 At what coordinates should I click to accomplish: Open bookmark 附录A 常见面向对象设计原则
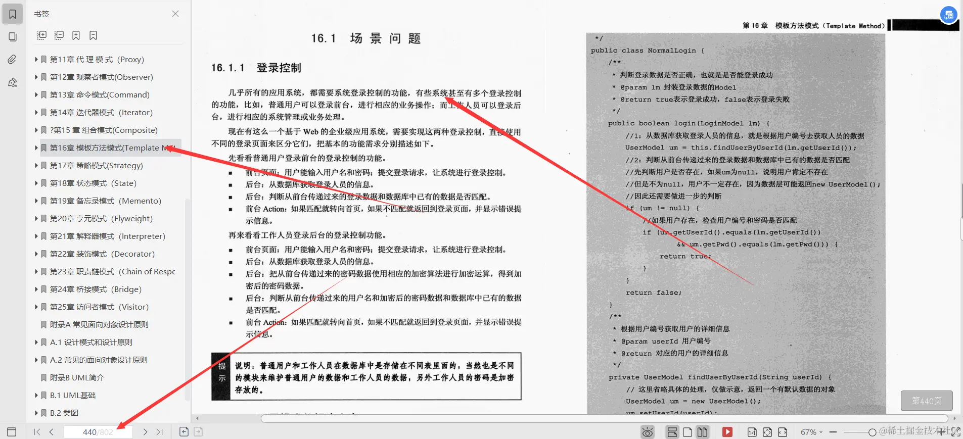coord(99,324)
